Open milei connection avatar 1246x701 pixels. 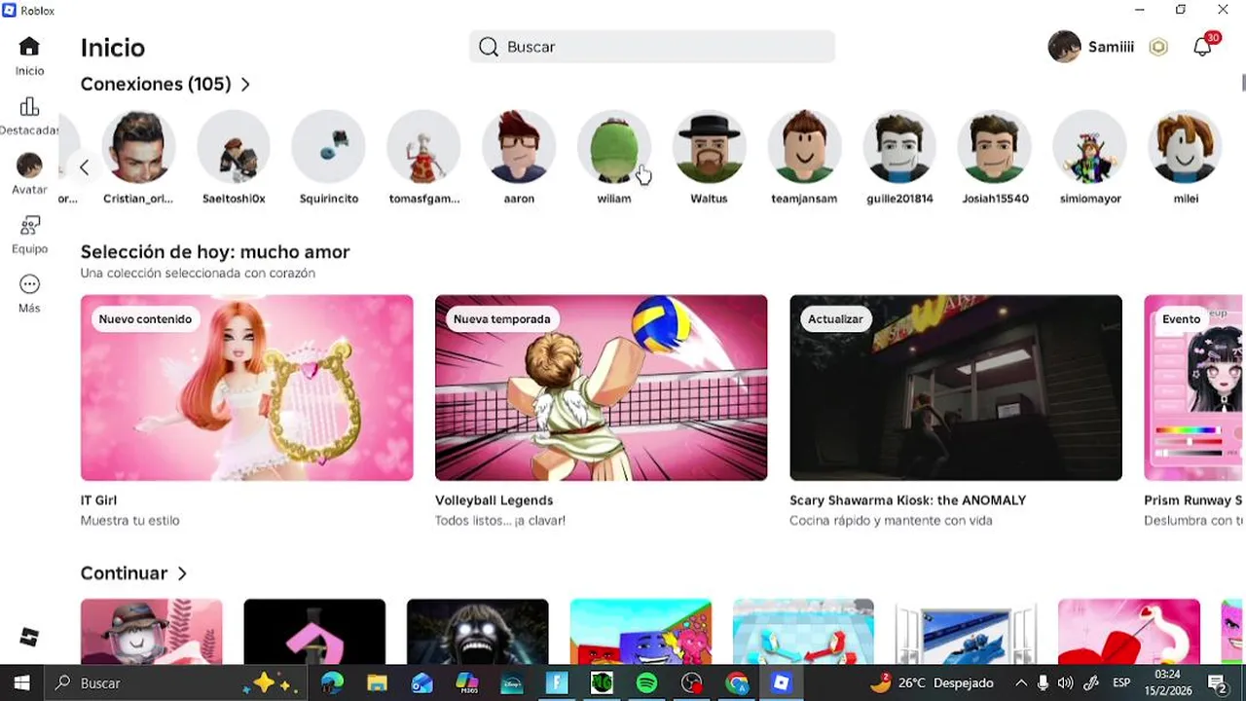[x=1185, y=147]
